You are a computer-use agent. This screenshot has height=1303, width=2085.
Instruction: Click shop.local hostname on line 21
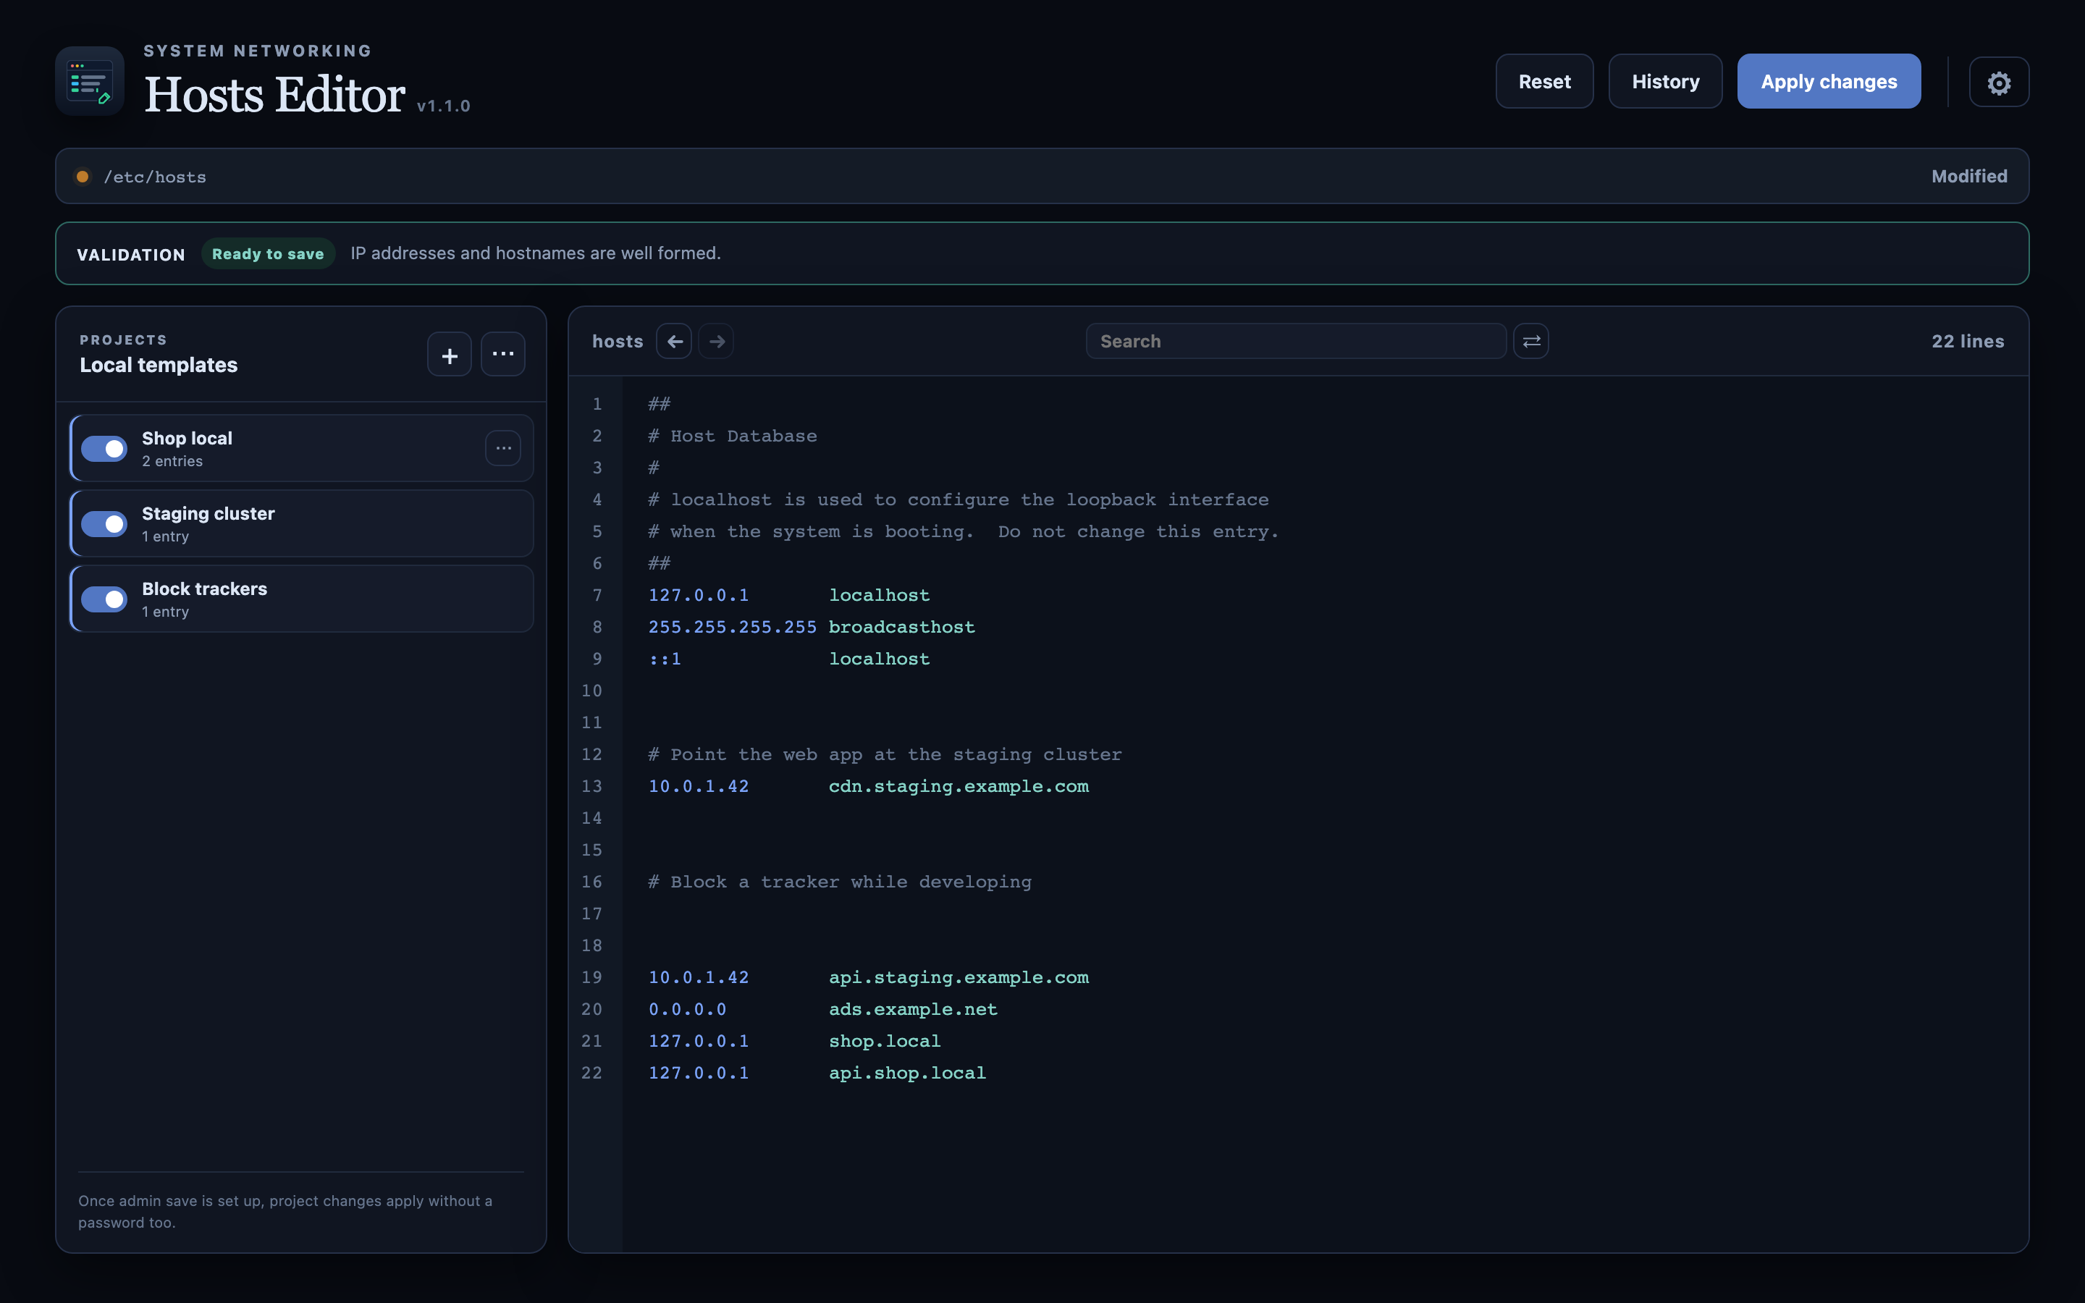(885, 1042)
